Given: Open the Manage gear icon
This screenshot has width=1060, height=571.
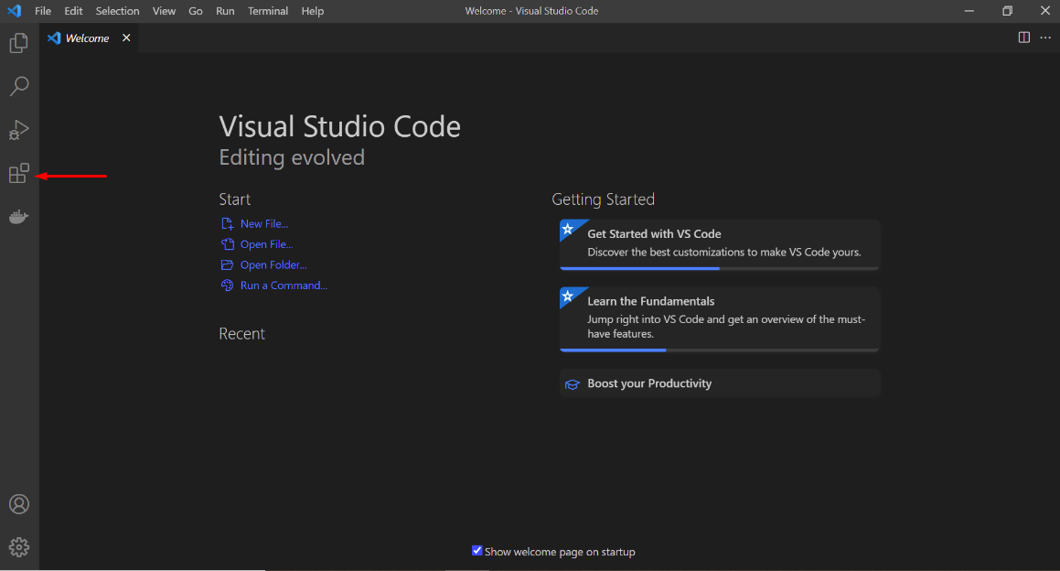Looking at the screenshot, I should point(19,546).
